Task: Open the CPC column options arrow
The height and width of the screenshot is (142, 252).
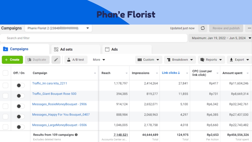Action: (217, 73)
